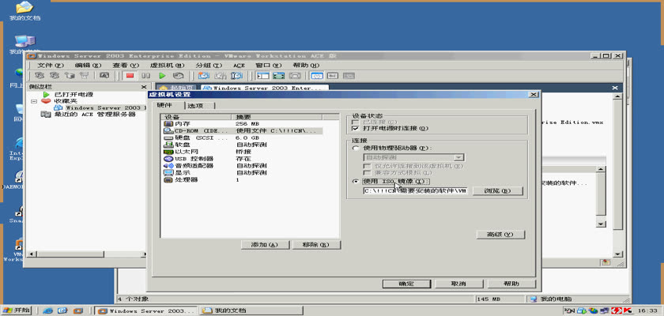
Task: Select the audio adapter (音频适配器) device icon
Action: pyautogui.click(x=168, y=165)
